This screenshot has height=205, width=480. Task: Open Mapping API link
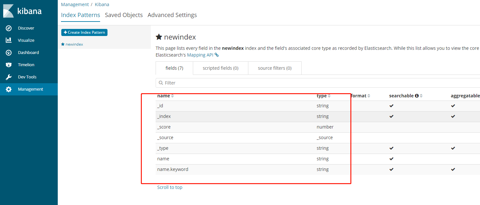point(200,55)
